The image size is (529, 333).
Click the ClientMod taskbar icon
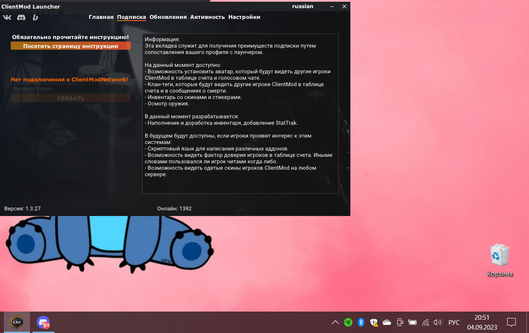pyautogui.click(x=17, y=322)
